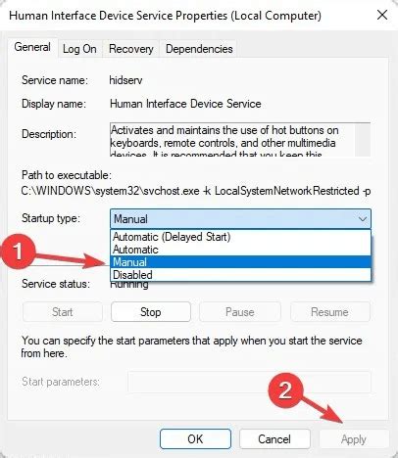The width and height of the screenshot is (398, 458).
Task: Close the properties dialog with X
Action: (382, 15)
